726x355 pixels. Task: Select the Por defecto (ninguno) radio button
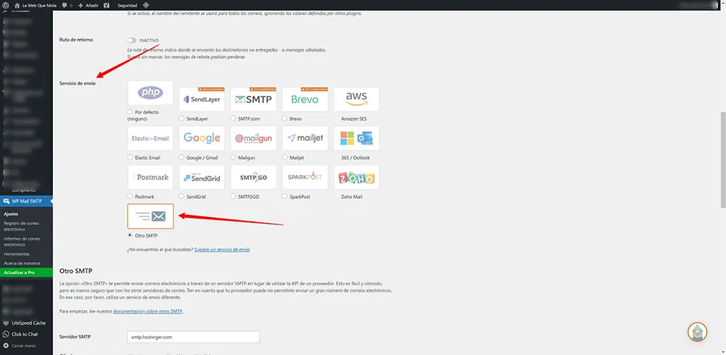point(130,112)
